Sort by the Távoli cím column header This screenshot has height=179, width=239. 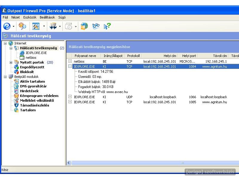pos(213,56)
